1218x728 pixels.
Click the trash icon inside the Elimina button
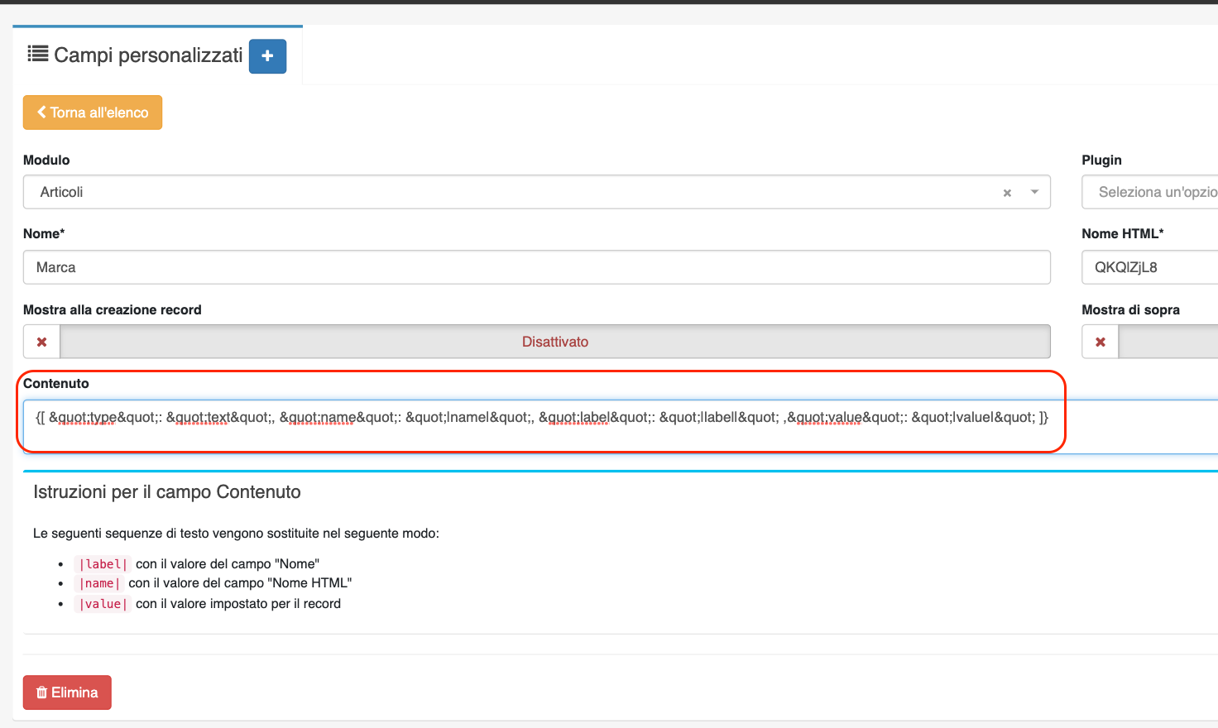42,692
